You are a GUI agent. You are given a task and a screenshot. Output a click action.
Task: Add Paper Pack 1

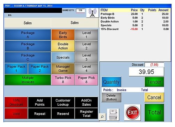pos(16,68)
